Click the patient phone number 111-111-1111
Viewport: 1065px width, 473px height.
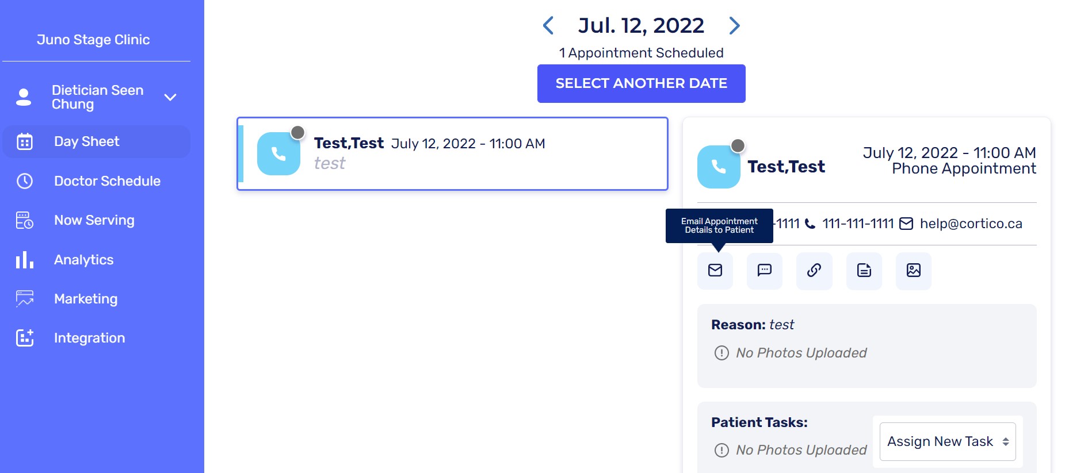[858, 224]
